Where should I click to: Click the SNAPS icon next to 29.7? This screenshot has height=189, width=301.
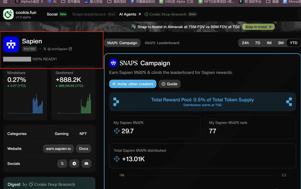coord(117,131)
